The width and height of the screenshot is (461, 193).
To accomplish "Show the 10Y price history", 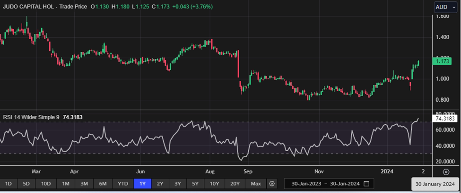I will click(214, 184).
